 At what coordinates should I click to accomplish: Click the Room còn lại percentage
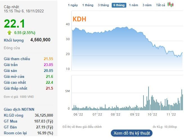pyautogui.click(x=46, y=133)
